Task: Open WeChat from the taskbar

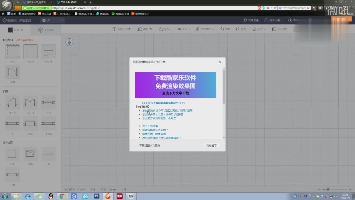Action: tap(39, 196)
